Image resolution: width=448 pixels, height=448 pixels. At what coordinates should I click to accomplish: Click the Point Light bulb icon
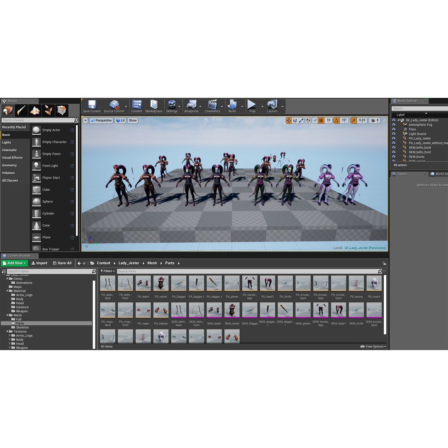click(x=36, y=166)
